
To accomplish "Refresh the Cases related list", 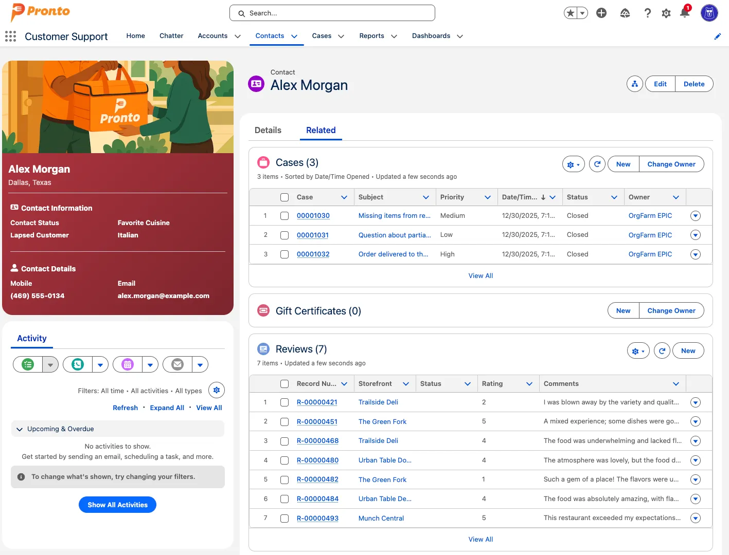I will tap(597, 164).
